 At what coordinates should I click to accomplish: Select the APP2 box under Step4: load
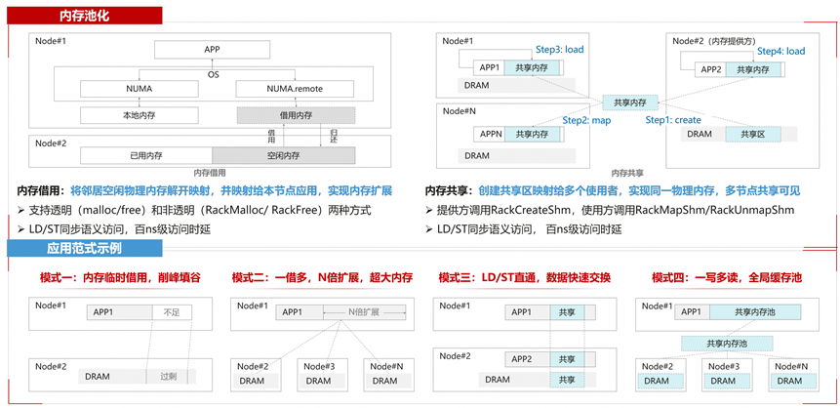(710, 69)
